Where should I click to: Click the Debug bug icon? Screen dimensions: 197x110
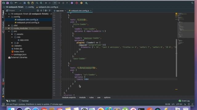pyautogui.click(x=63, y=3)
